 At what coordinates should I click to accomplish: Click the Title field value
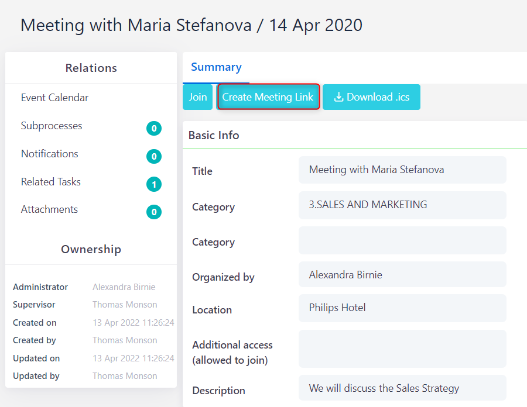coord(402,170)
